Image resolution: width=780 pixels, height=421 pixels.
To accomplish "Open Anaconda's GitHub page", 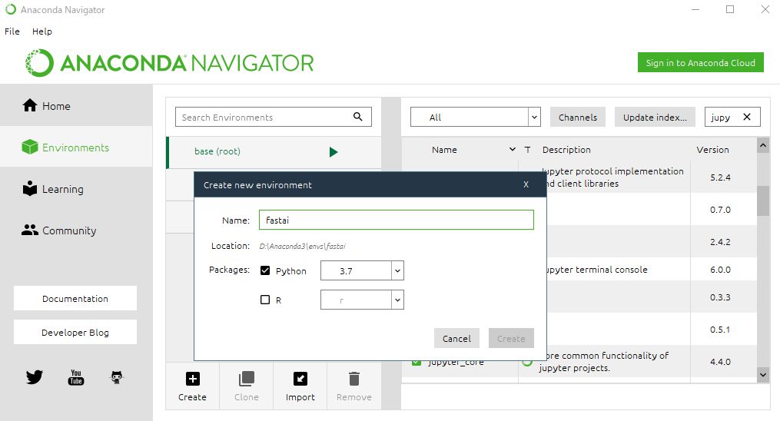I will (116, 377).
